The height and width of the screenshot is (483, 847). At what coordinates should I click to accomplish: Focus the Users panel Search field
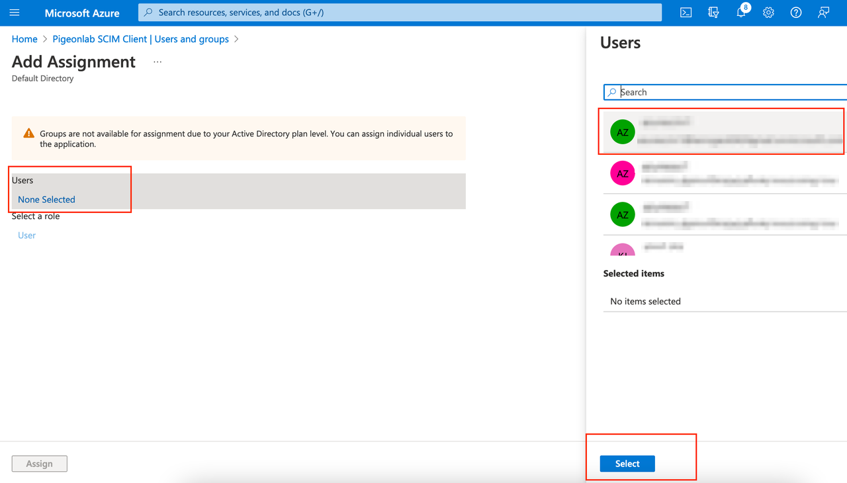725,92
